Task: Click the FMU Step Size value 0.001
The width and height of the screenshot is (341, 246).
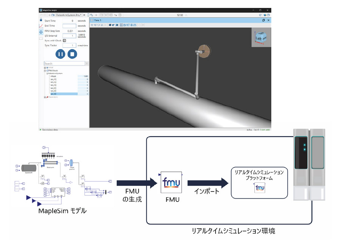Action: [x=70, y=31]
